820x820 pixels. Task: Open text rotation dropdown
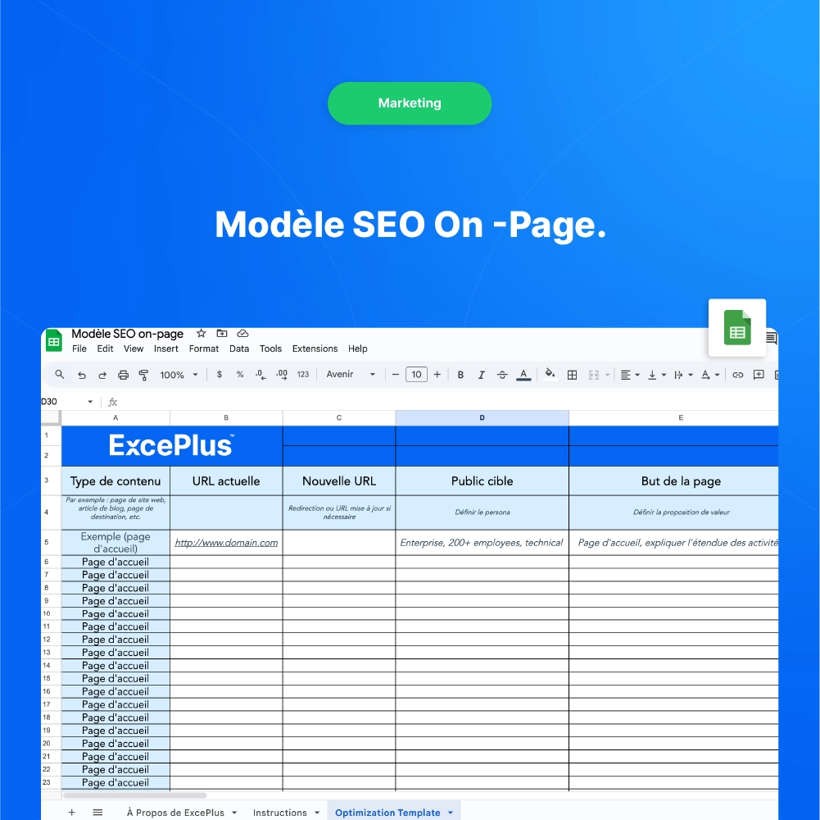pyautogui.click(x=710, y=375)
